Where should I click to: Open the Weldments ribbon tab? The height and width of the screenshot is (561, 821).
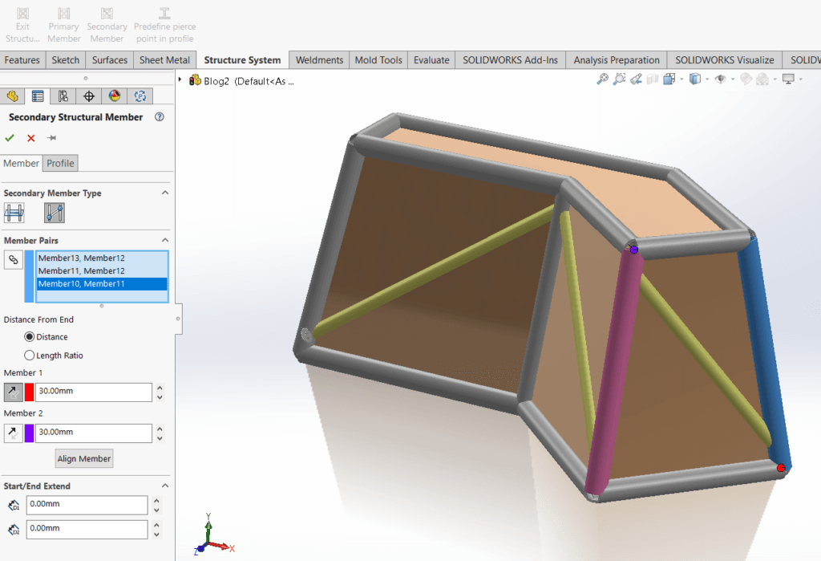point(319,60)
